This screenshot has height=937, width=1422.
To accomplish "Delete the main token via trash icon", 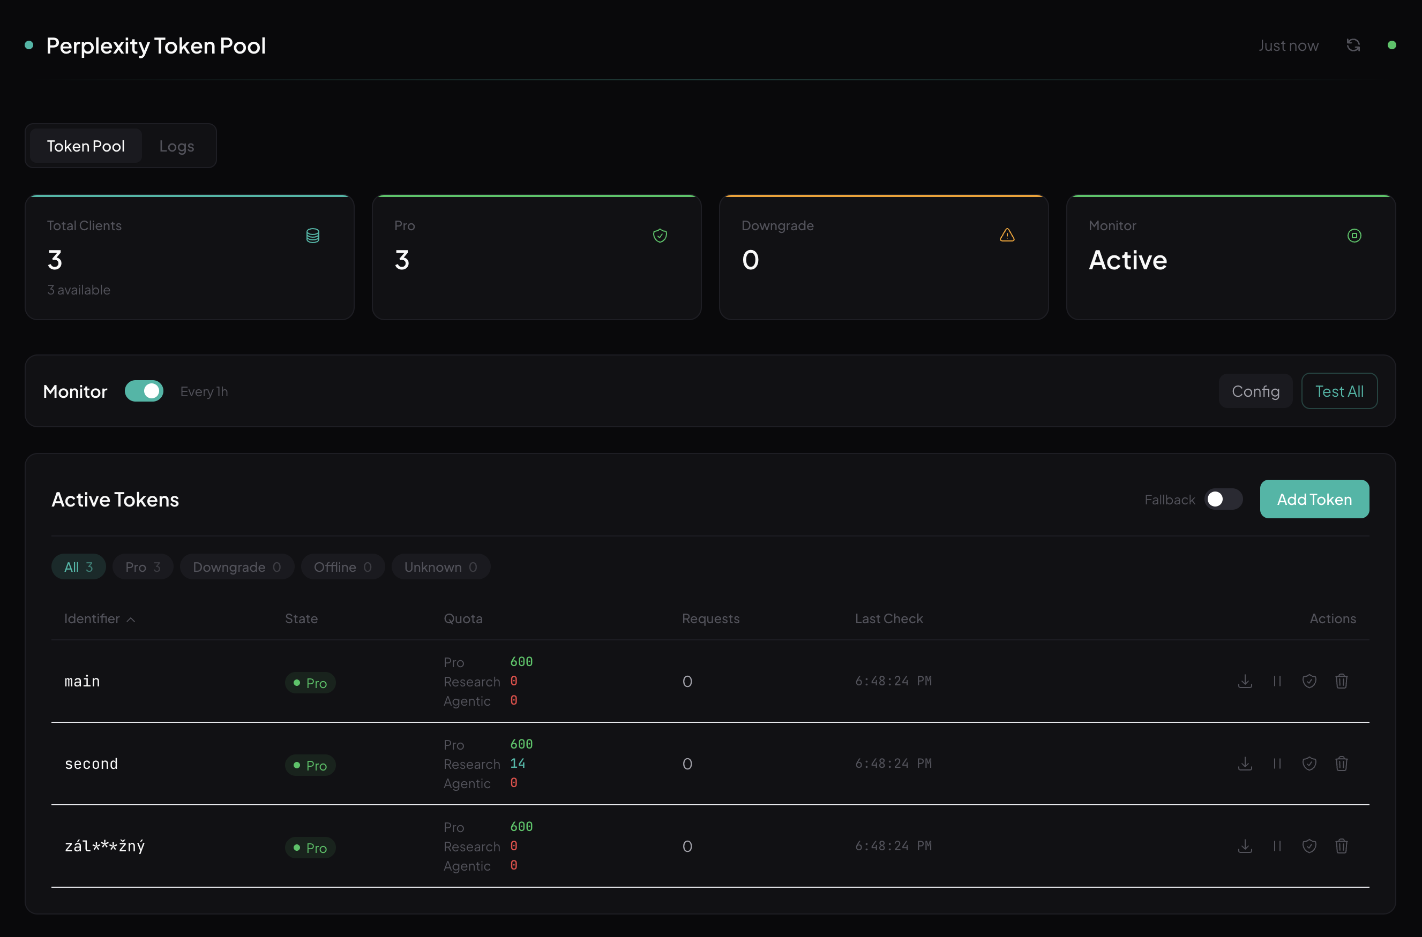I will pyautogui.click(x=1342, y=681).
